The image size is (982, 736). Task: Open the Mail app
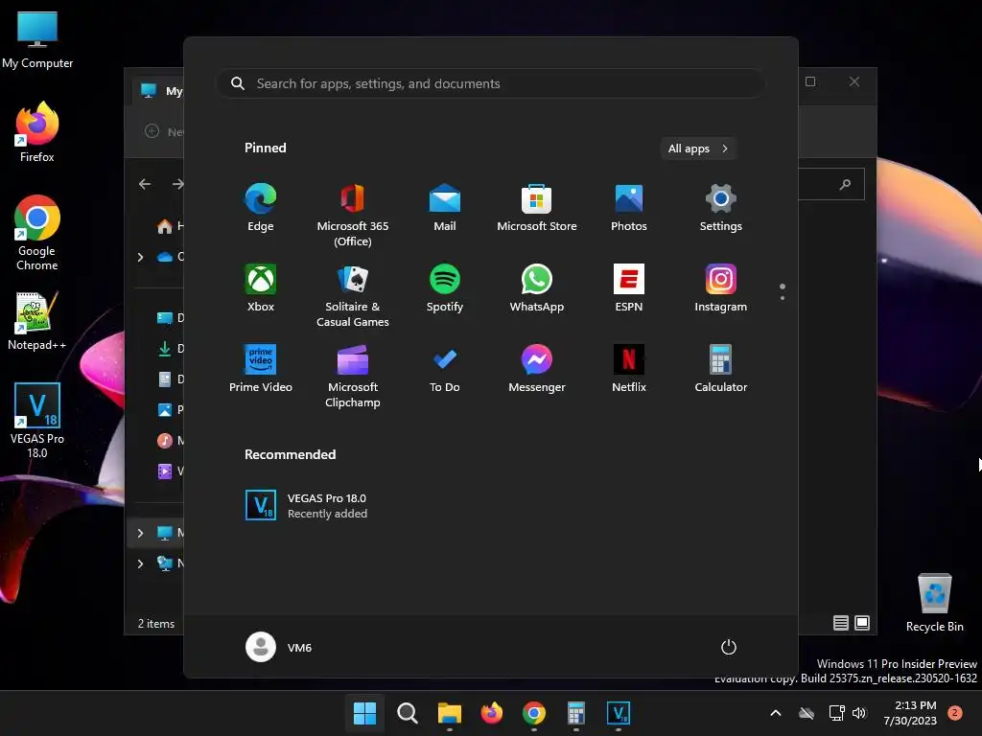445,207
